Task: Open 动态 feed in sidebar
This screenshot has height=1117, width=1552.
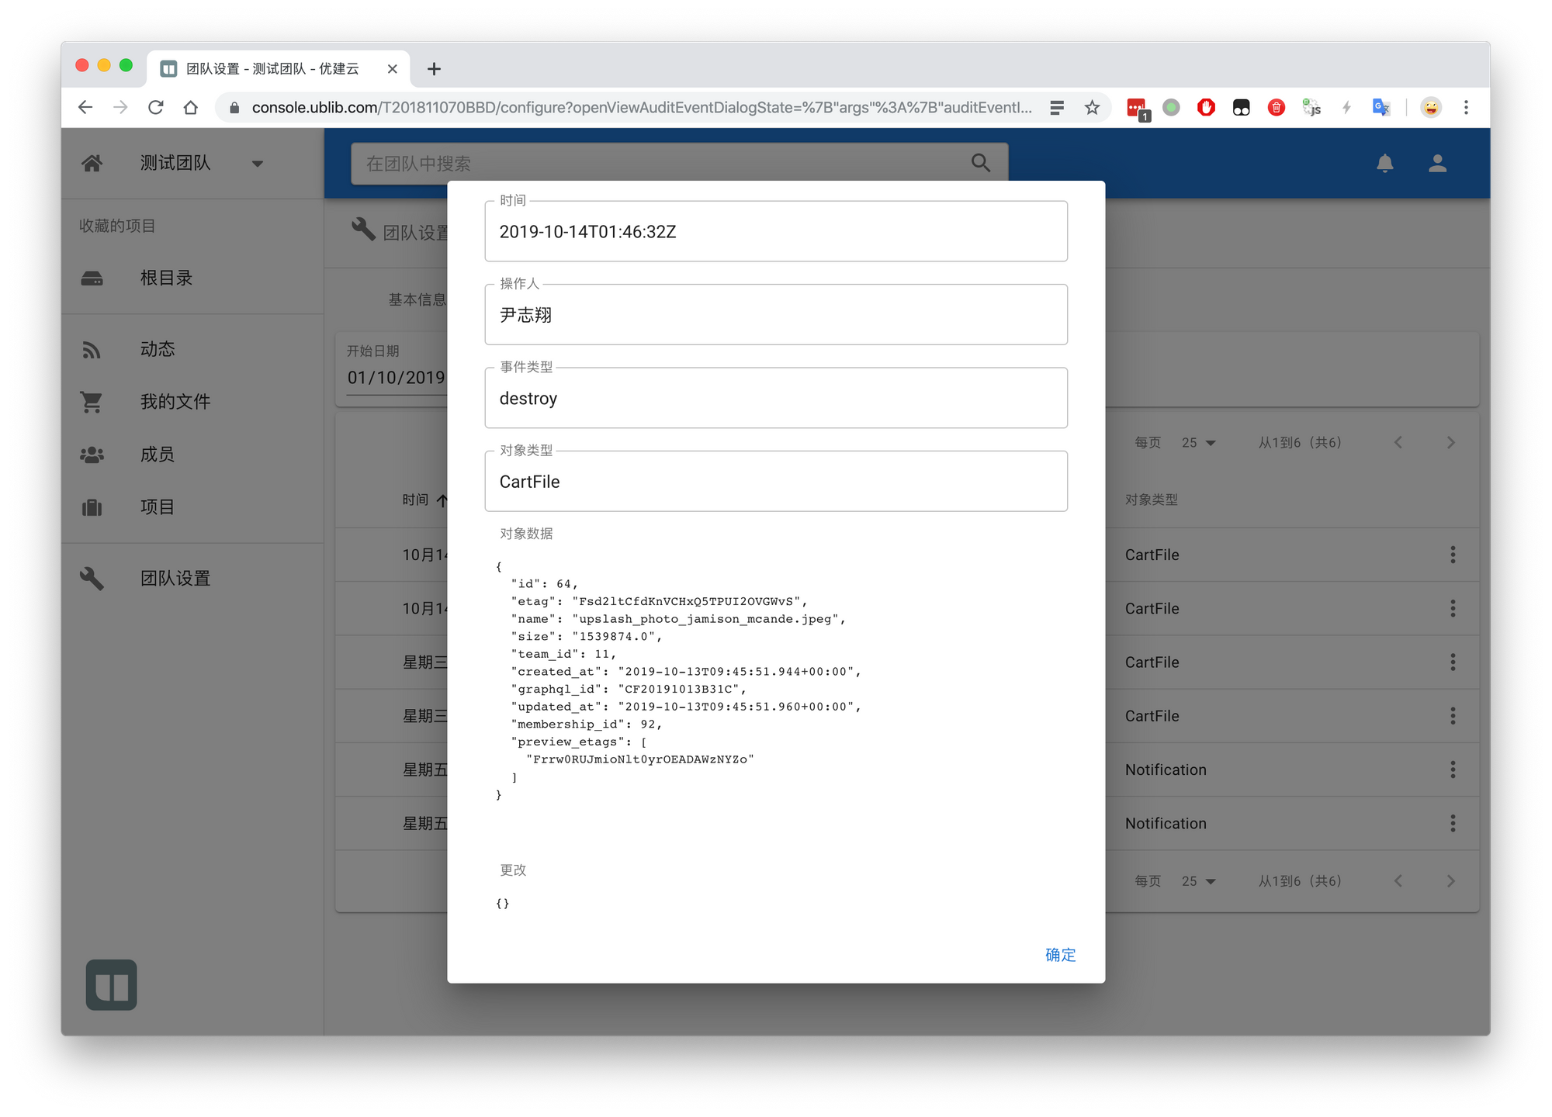Action: coord(158,349)
